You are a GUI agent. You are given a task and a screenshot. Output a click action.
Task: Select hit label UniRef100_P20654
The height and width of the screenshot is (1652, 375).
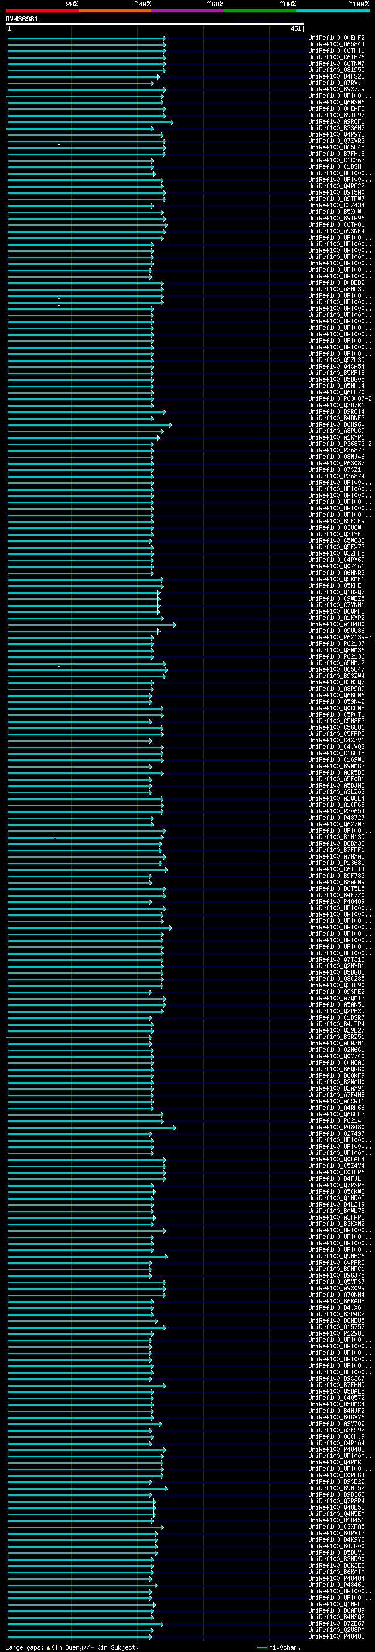[336, 811]
